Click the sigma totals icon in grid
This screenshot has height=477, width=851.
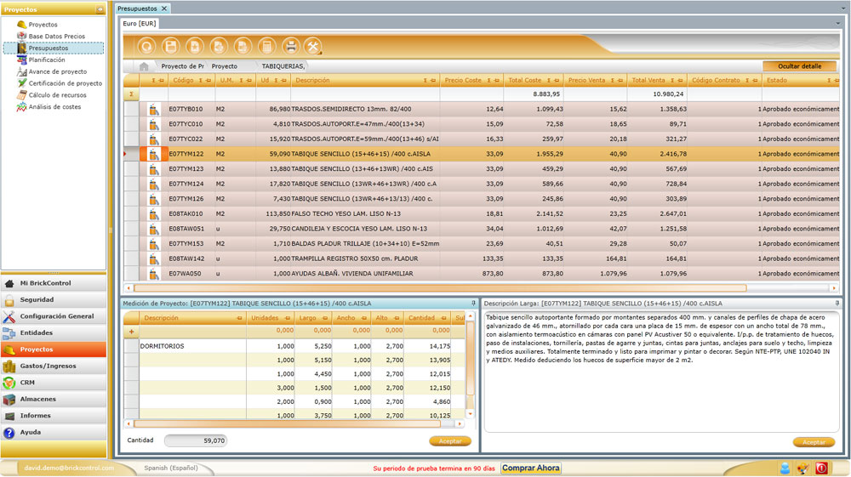point(131,94)
